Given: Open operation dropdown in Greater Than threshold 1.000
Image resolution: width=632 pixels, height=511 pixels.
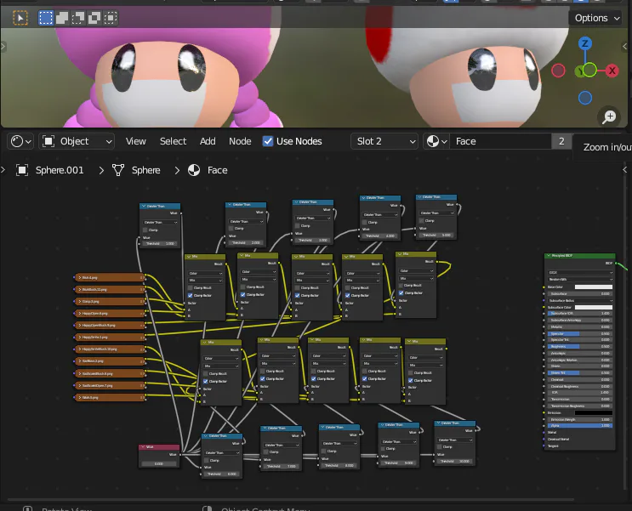Looking at the screenshot, I should tap(161, 223).
